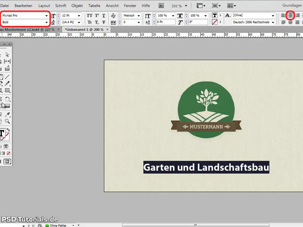This screenshot has width=303, height=227.
Task: Click the Ohne Fehler preflight status
Action: pos(56,225)
